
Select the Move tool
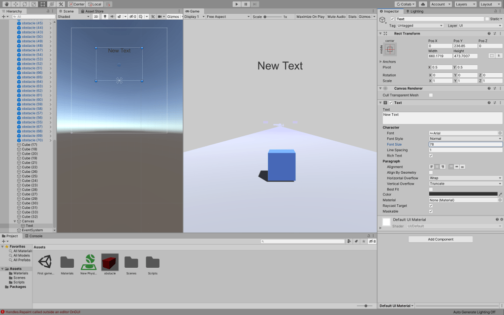tap(15, 4)
